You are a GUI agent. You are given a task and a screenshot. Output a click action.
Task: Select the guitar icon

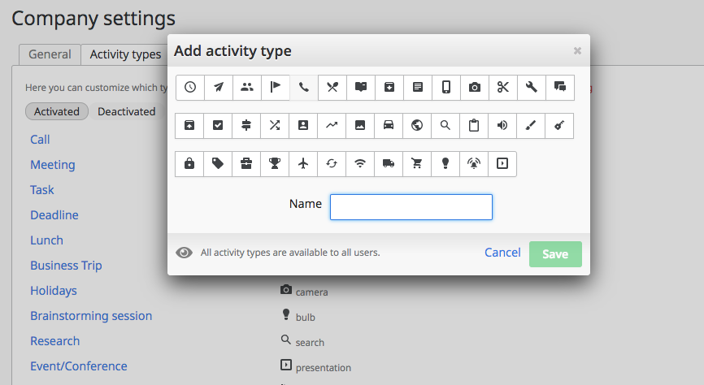(559, 125)
